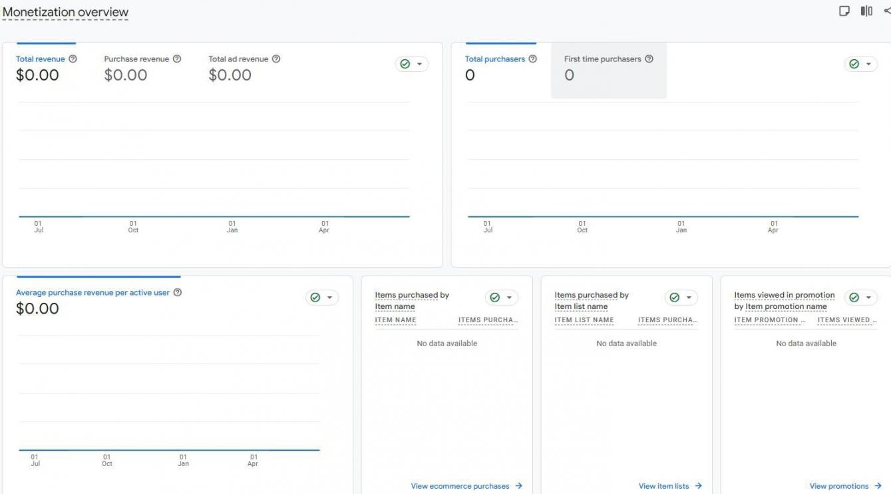The width and height of the screenshot is (891, 494).
Task: Click help icon next to Total purchasers
Action: (532, 59)
